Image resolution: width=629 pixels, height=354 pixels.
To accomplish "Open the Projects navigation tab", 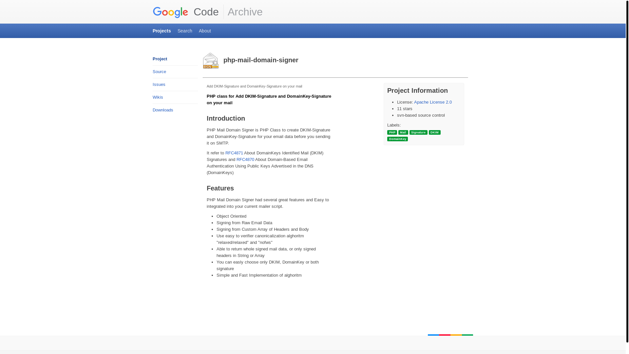I will coord(162,31).
